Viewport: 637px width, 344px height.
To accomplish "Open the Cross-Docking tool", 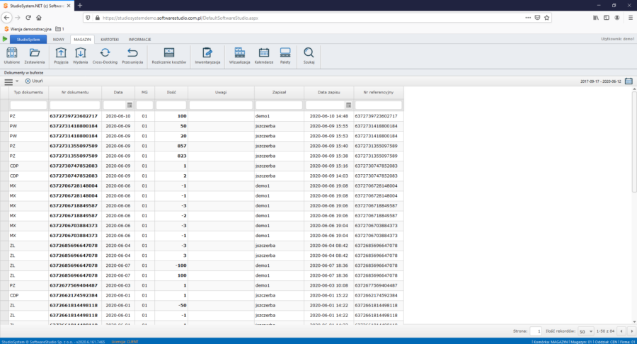I will point(105,56).
